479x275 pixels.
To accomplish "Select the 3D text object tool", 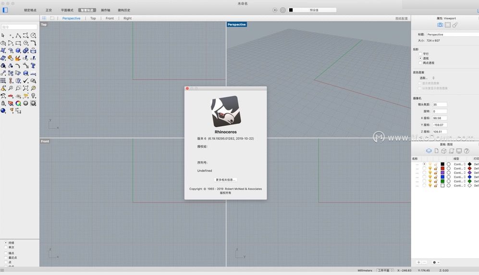I will 33,66.
